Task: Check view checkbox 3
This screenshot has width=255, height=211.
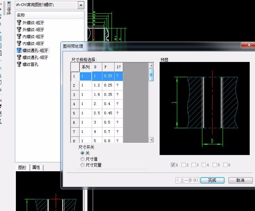Action: click(x=193, y=165)
